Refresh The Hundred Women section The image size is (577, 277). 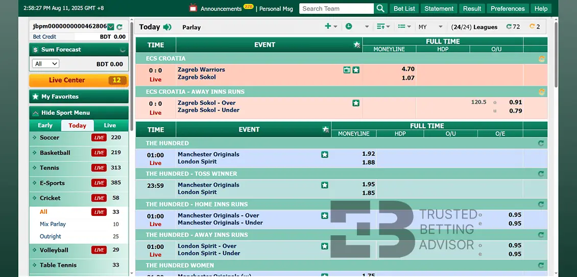point(541,265)
